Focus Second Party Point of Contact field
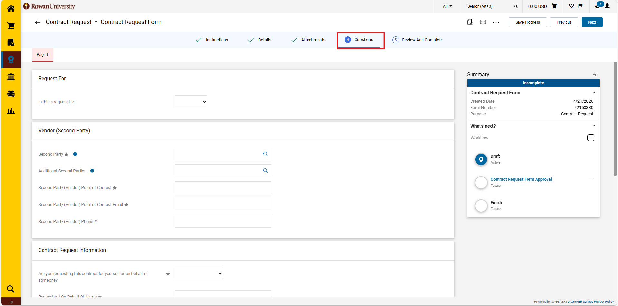Image resolution: width=618 pixels, height=306 pixels. tap(223, 188)
